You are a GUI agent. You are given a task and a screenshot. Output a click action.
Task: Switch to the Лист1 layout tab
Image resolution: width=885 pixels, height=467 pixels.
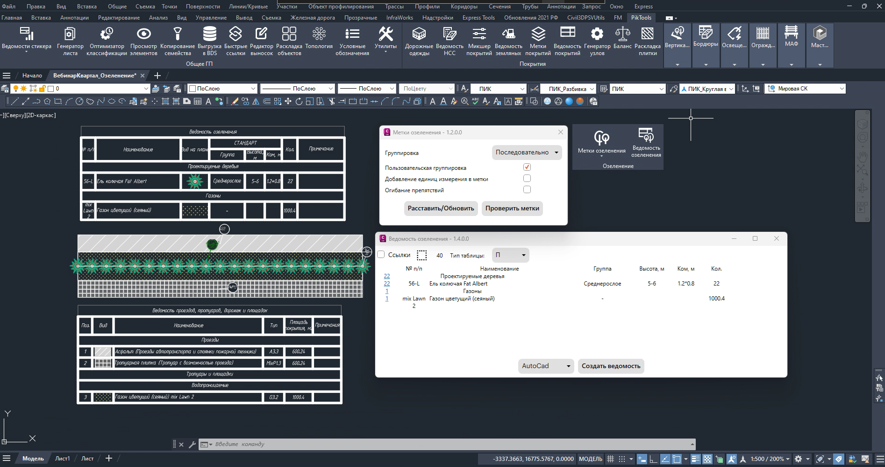tap(63, 459)
